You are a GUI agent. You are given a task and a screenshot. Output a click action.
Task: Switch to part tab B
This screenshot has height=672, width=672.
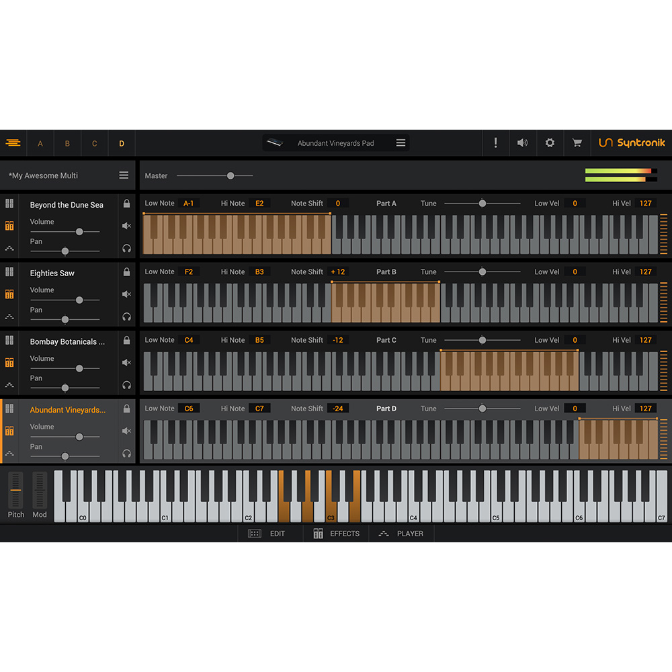(67, 144)
